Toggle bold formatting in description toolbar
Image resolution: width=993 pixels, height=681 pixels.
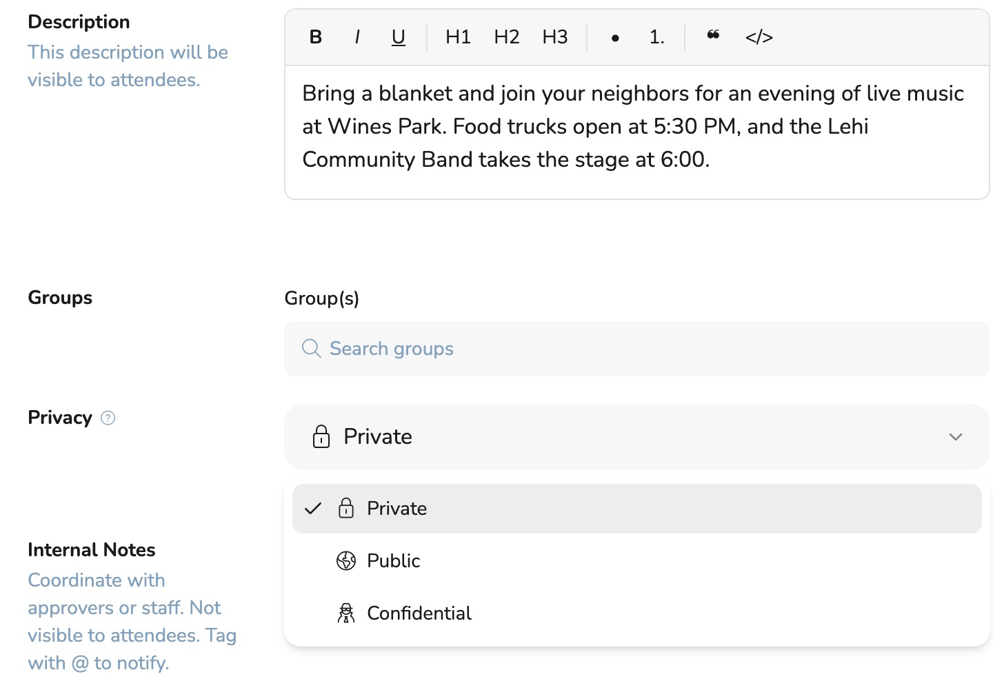(316, 37)
